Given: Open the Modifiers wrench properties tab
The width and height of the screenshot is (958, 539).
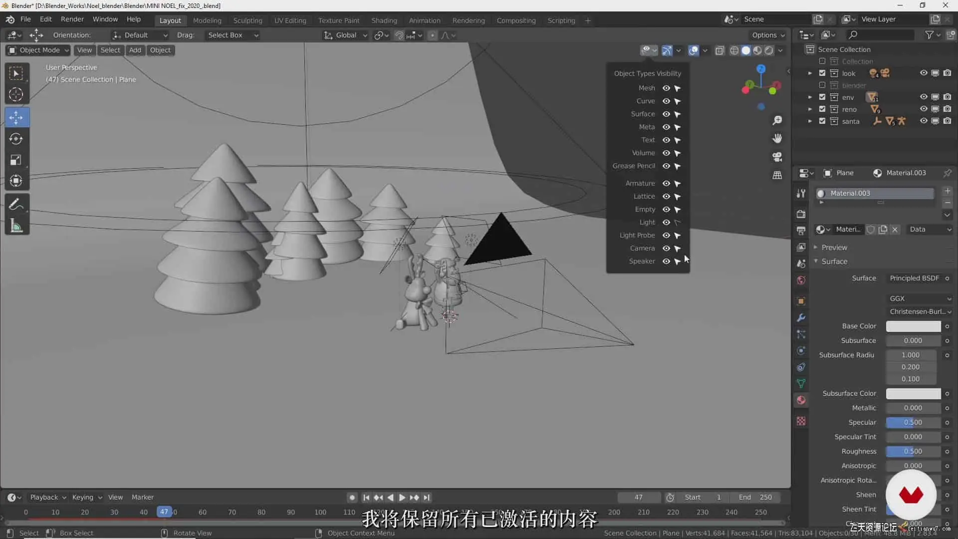Looking at the screenshot, I should click(801, 318).
